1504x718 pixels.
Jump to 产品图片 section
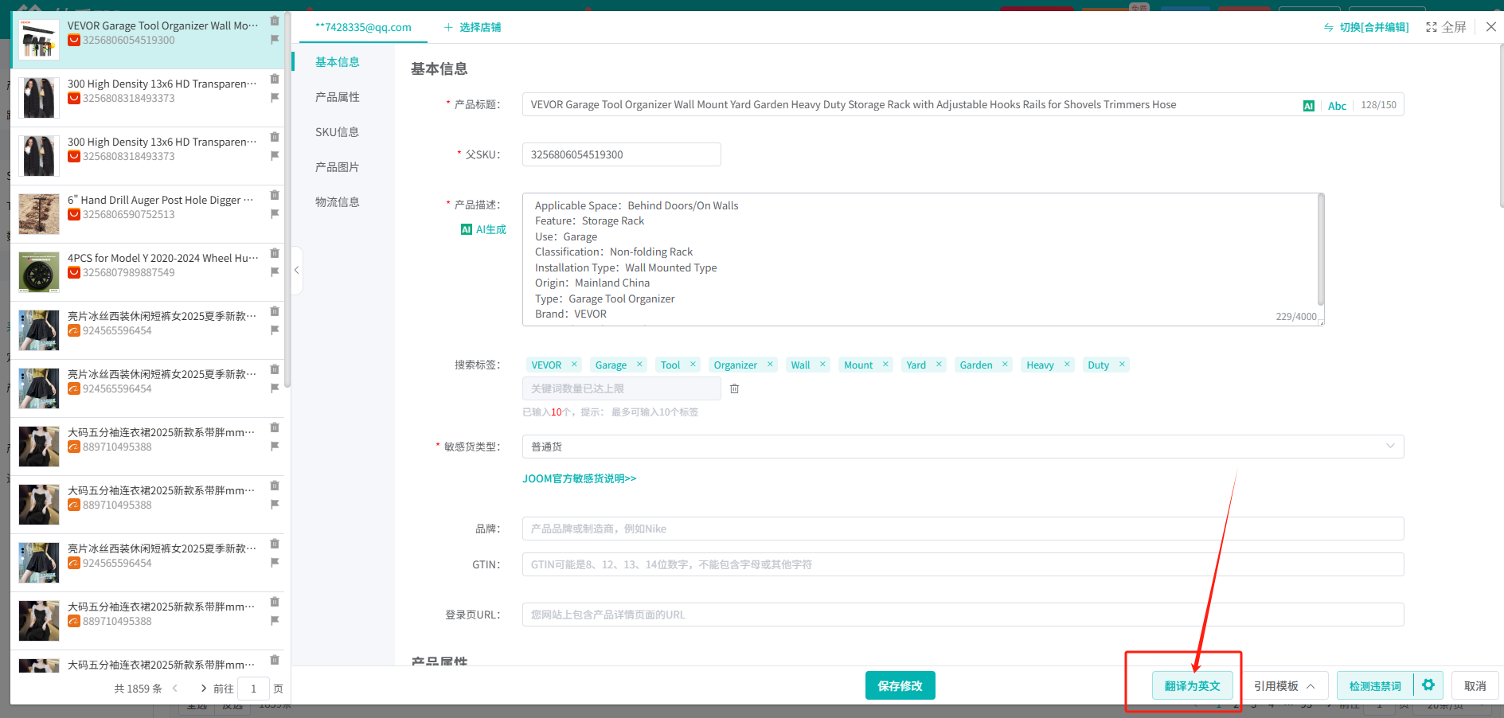[x=338, y=167]
